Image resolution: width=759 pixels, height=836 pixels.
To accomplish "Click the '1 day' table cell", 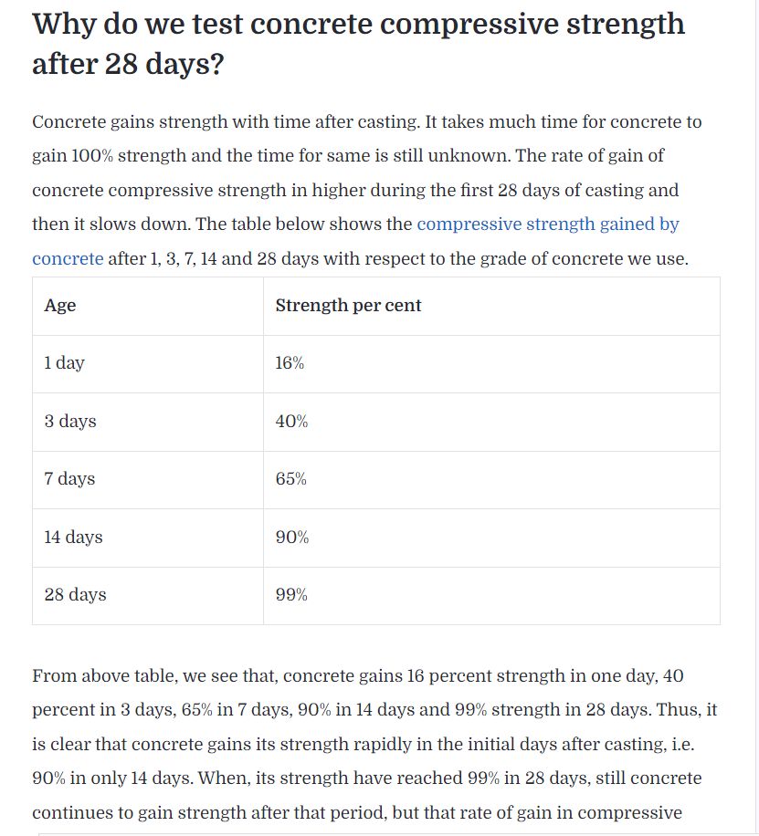I will pos(148,364).
